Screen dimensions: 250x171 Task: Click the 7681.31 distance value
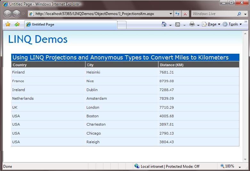click(x=166, y=72)
